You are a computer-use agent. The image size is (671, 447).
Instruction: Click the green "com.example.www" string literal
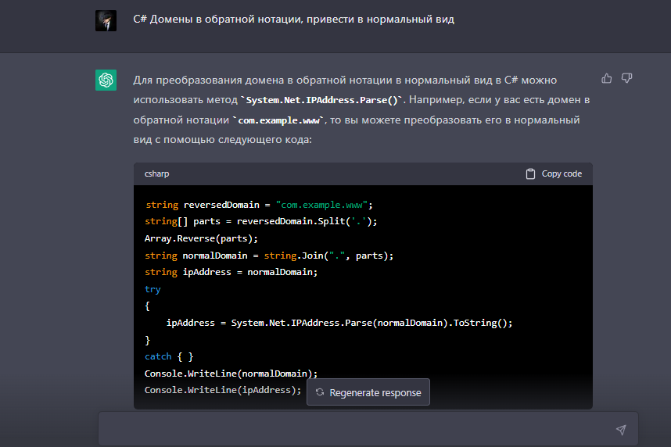point(322,205)
